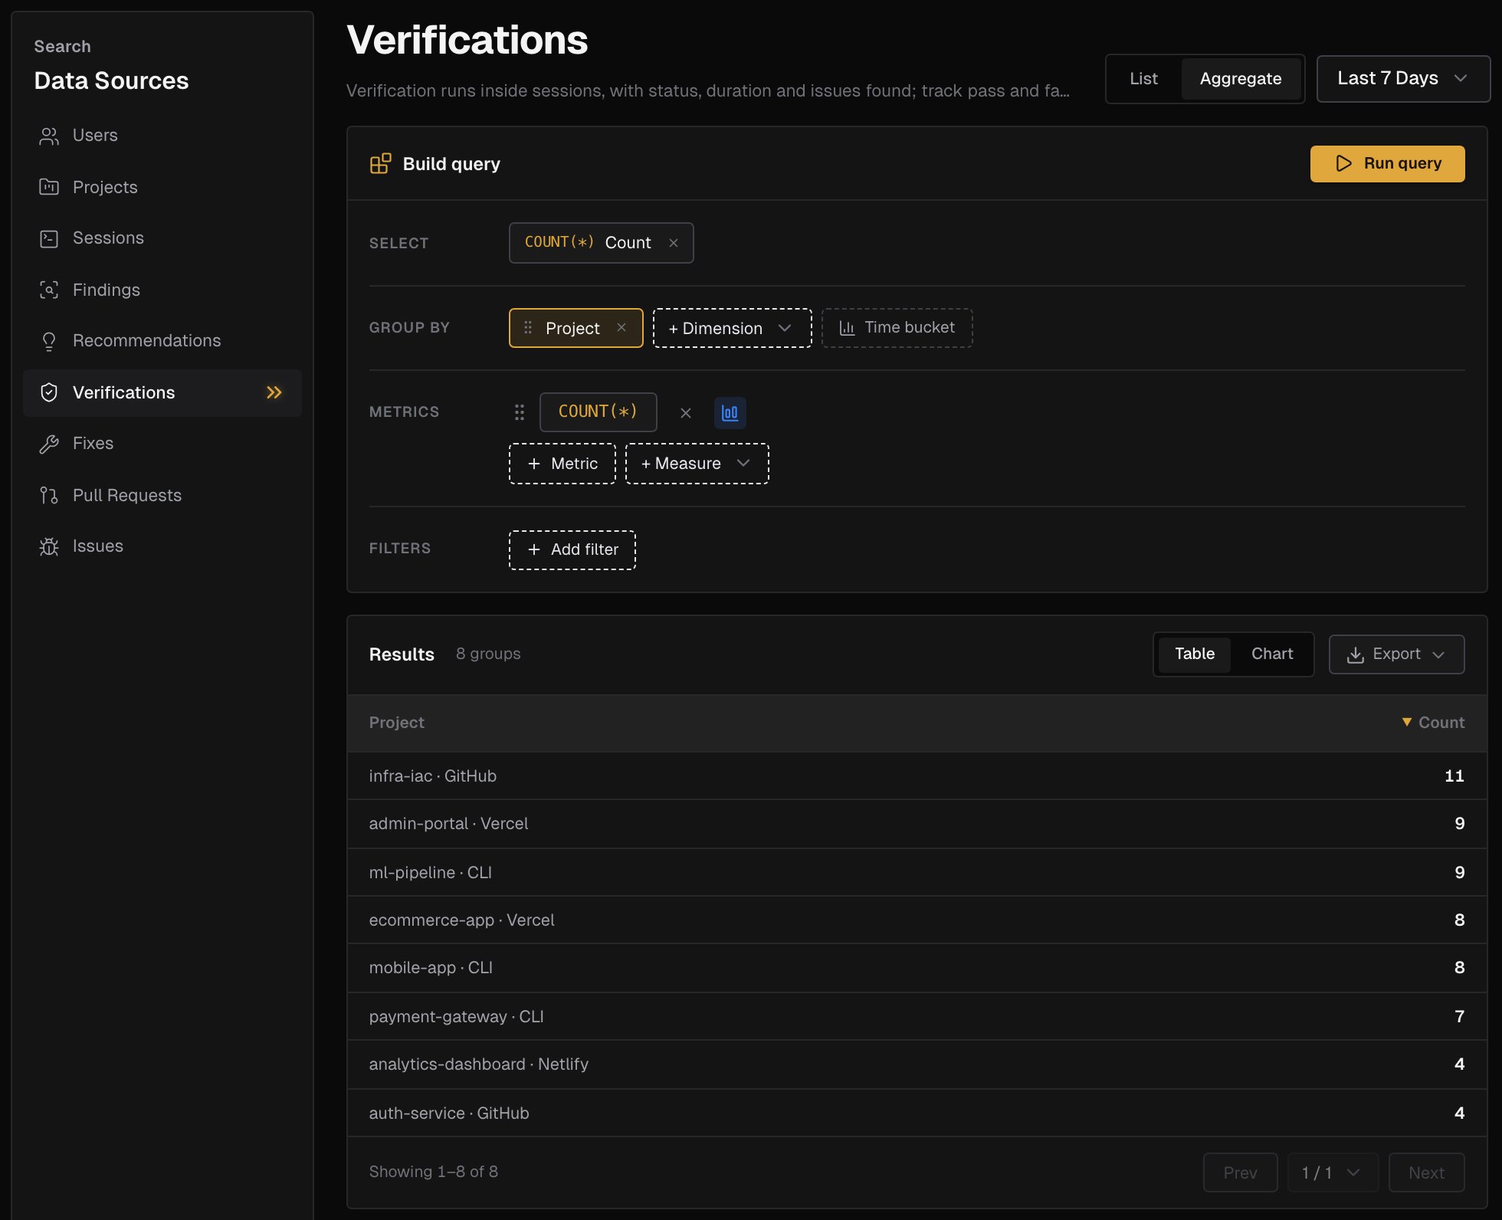Open Fixes in the sidebar
Viewport: 1502px width, 1220px height.
tap(162, 444)
